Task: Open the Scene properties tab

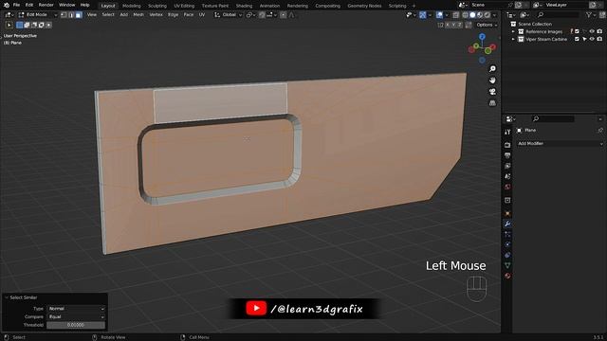Action: (x=507, y=176)
